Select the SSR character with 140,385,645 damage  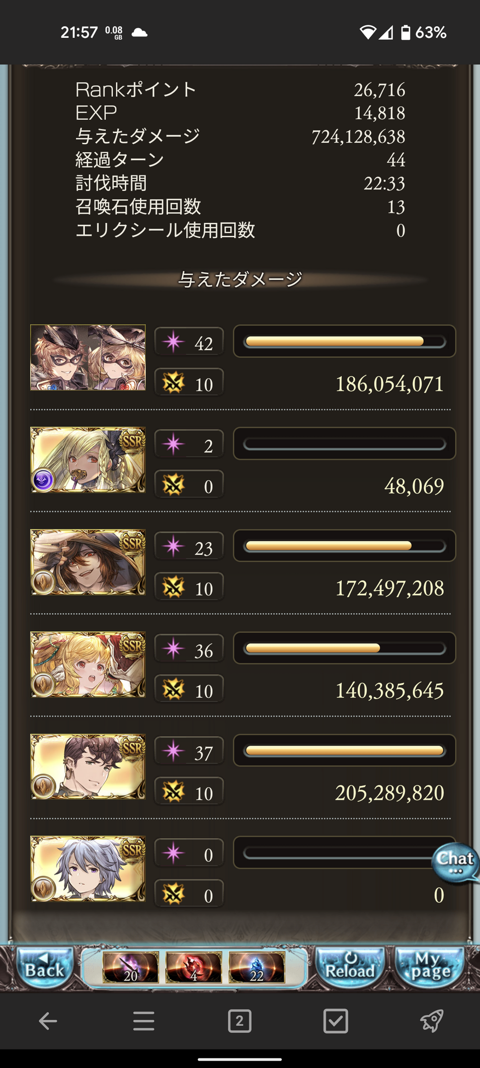point(88,665)
